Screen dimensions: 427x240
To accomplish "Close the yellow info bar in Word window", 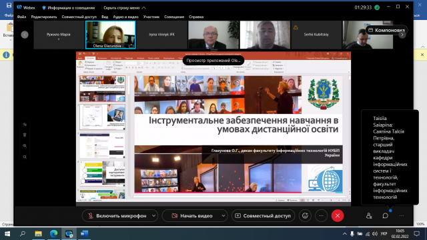I will 422,55.
